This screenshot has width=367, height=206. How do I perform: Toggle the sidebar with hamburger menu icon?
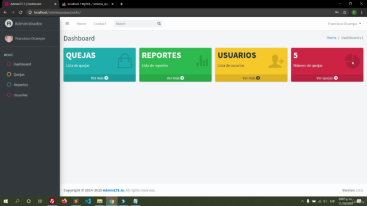coord(67,23)
